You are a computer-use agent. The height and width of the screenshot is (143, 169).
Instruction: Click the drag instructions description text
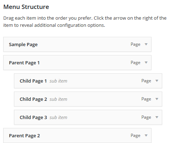click(85, 22)
